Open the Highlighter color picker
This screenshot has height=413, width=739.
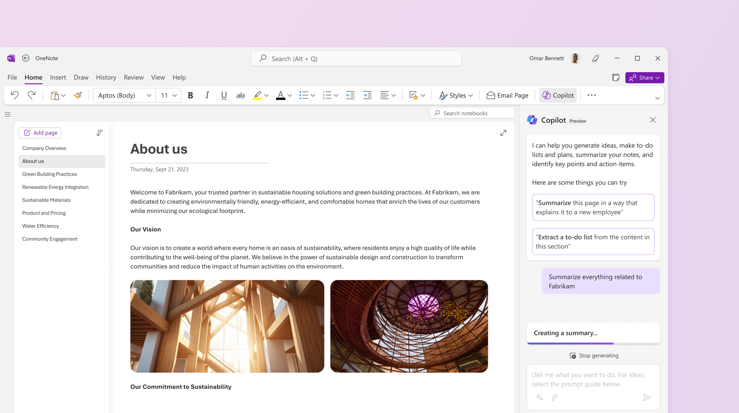point(266,96)
